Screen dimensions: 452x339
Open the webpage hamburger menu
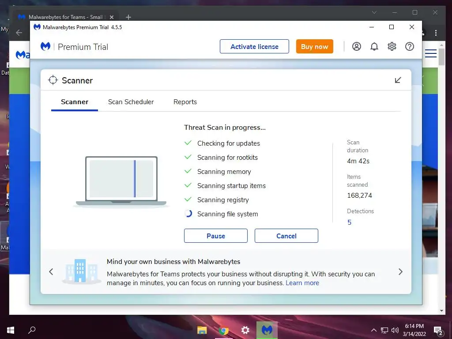coord(431,53)
